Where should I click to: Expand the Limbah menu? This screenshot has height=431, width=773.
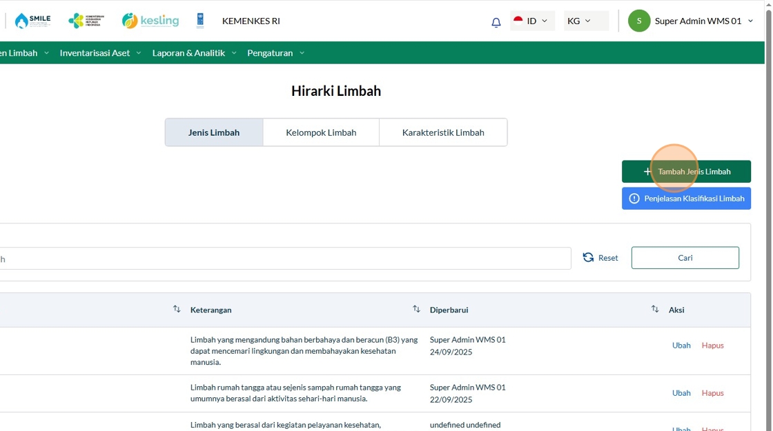(24, 52)
